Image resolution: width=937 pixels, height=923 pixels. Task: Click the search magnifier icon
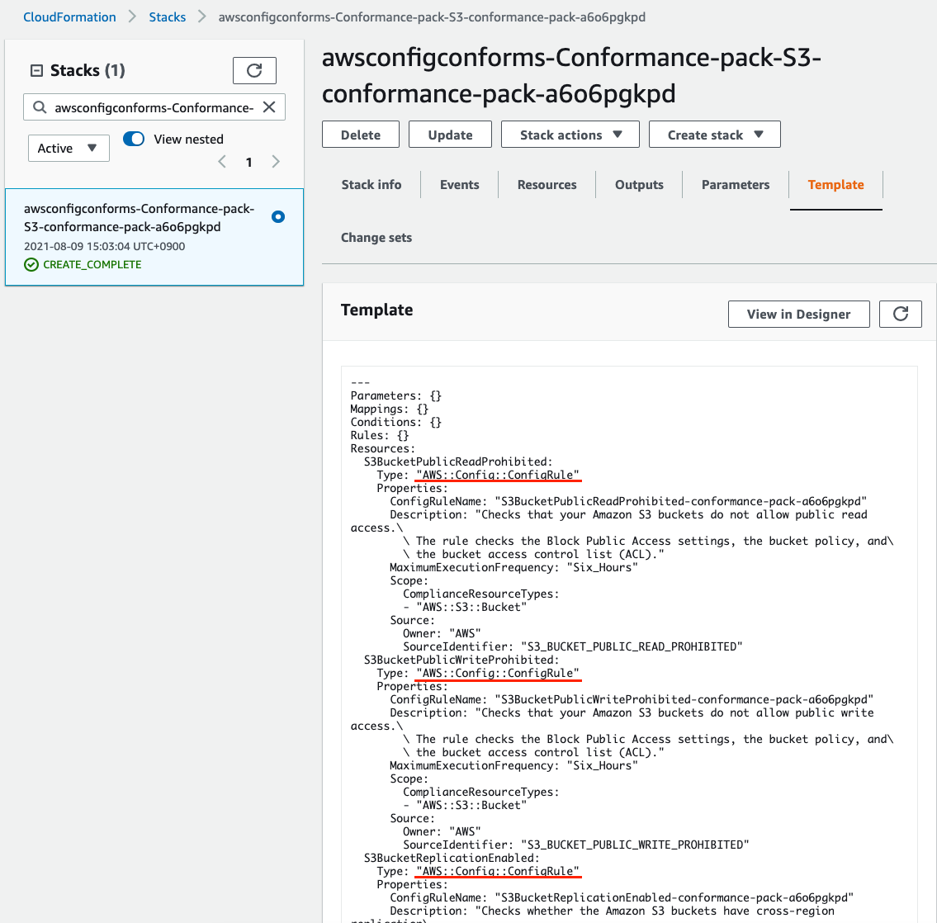coord(40,107)
